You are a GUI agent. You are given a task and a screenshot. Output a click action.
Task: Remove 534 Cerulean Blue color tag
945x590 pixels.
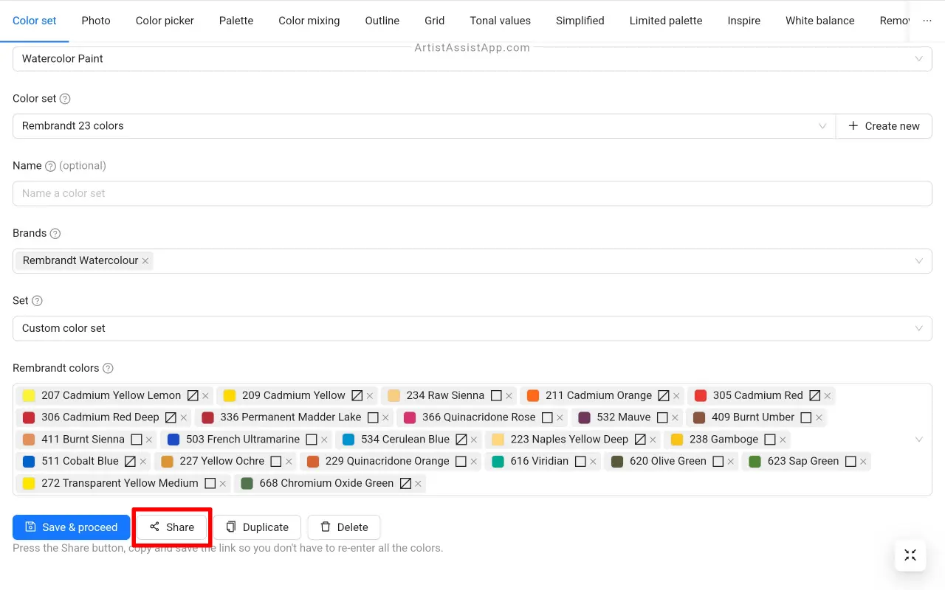click(x=474, y=440)
